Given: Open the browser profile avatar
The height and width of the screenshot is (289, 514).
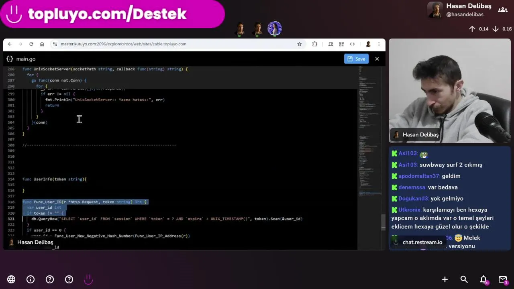Looking at the screenshot, I should (368, 44).
